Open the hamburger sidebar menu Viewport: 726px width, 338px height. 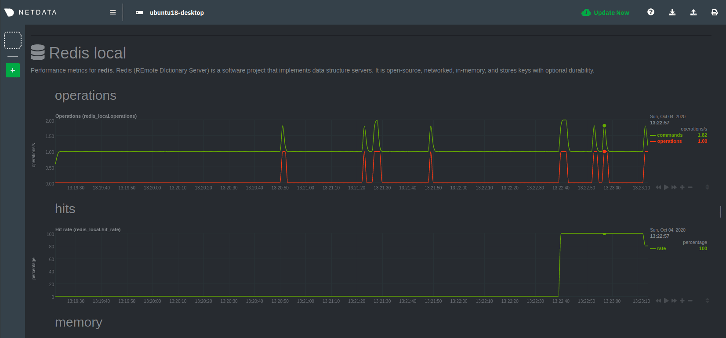[x=113, y=12]
